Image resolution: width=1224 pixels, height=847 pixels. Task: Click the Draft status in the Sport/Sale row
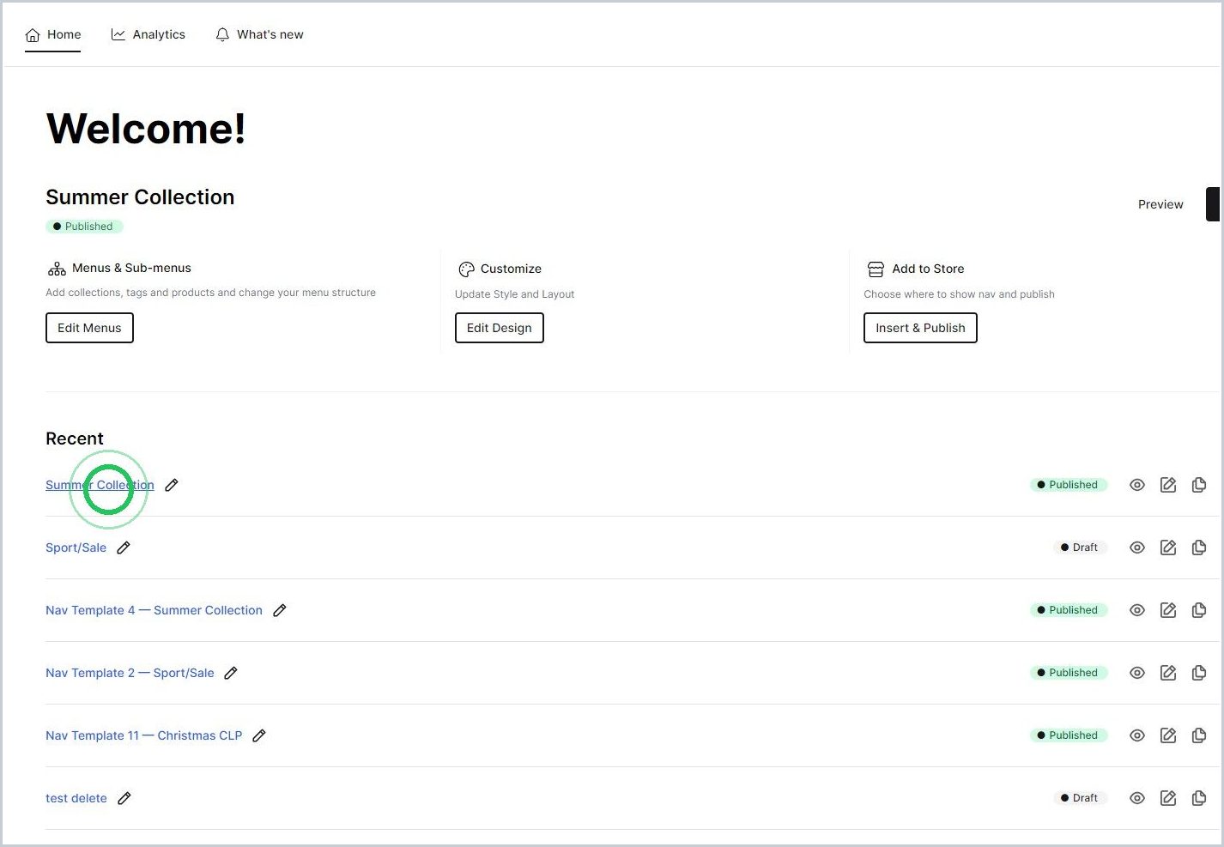[1080, 548]
